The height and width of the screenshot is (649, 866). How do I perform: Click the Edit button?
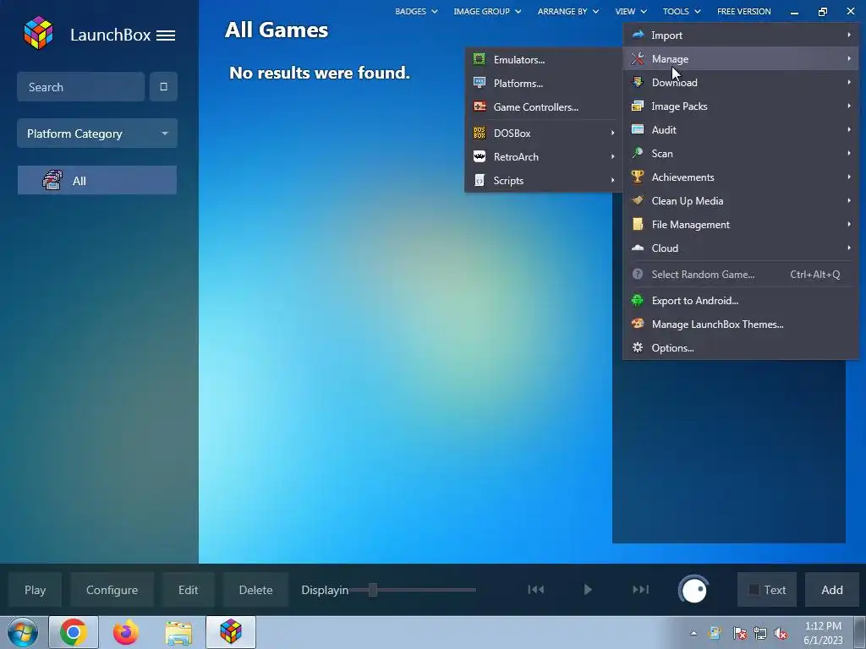pos(189,590)
